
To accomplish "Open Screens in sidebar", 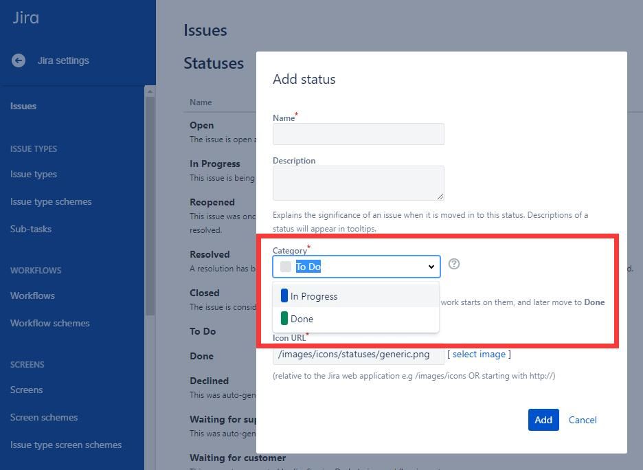I will pyautogui.click(x=26, y=390).
